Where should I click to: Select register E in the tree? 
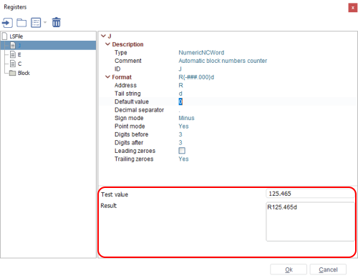click(x=19, y=55)
